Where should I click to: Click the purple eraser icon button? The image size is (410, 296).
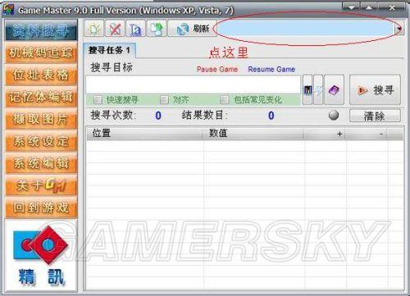pyautogui.click(x=334, y=90)
